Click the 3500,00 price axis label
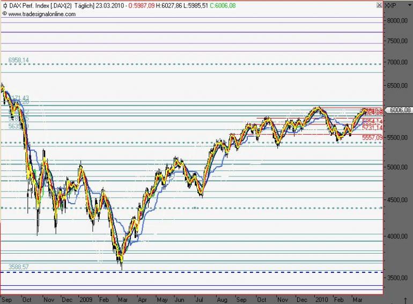 pyautogui.click(x=397, y=278)
